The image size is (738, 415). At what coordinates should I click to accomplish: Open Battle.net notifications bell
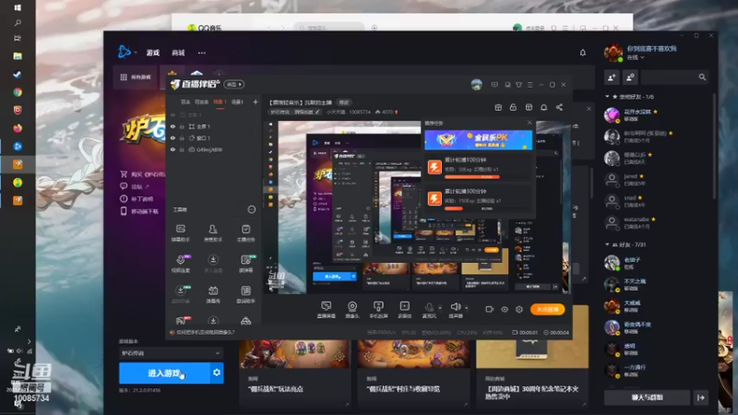coord(583,53)
